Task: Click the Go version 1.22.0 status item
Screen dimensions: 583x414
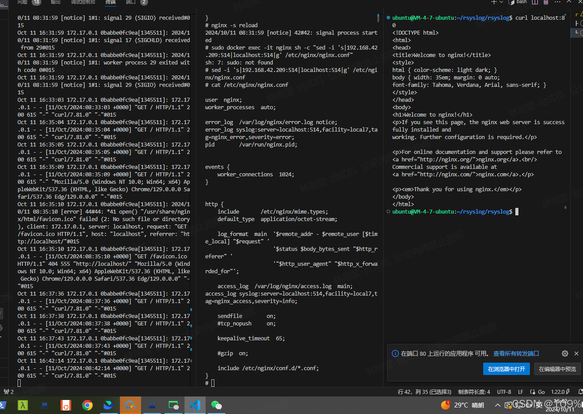Action: [560, 392]
